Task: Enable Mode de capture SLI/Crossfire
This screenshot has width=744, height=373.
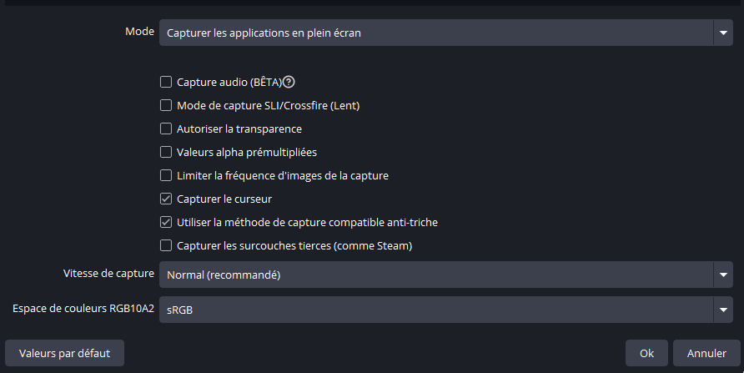Action: pos(166,106)
